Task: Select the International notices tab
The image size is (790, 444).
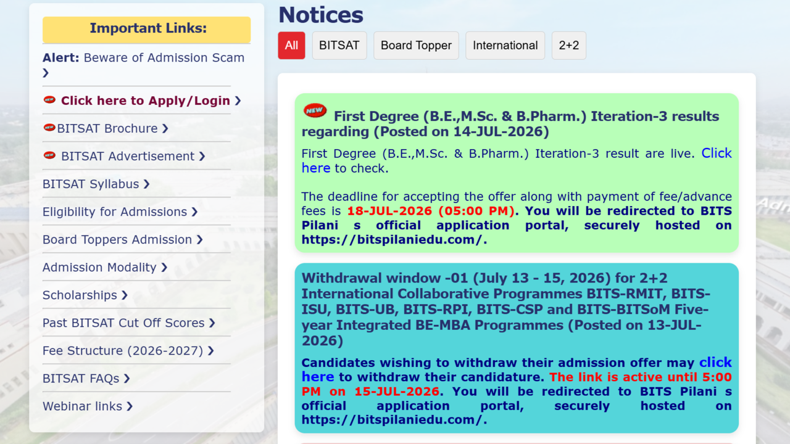Action: (x=505, y=46)
